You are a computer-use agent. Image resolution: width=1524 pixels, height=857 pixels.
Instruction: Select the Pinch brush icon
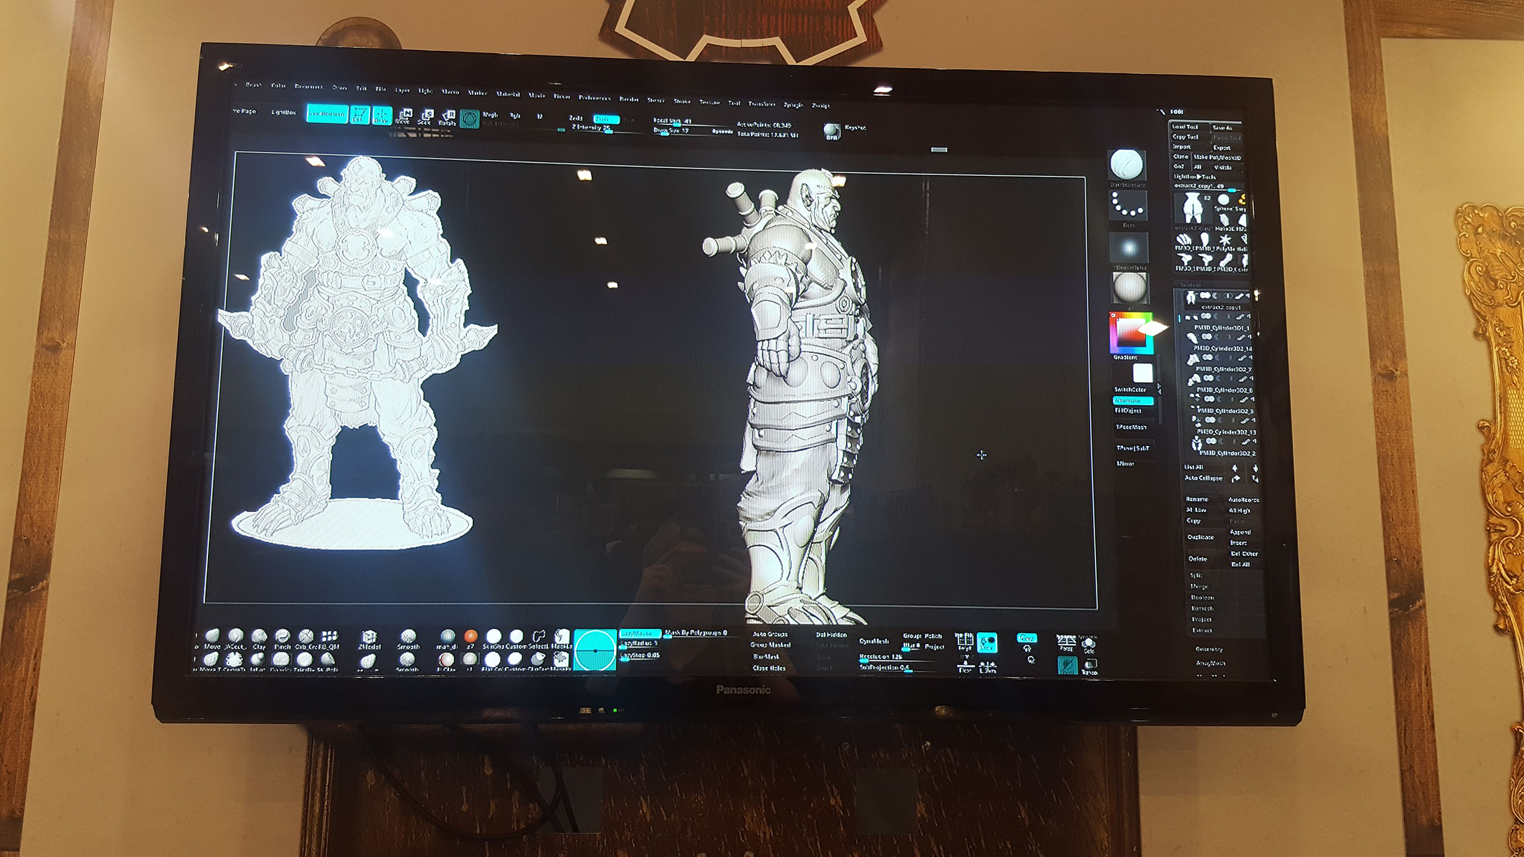pyautogui.click(x=283, y=638)
